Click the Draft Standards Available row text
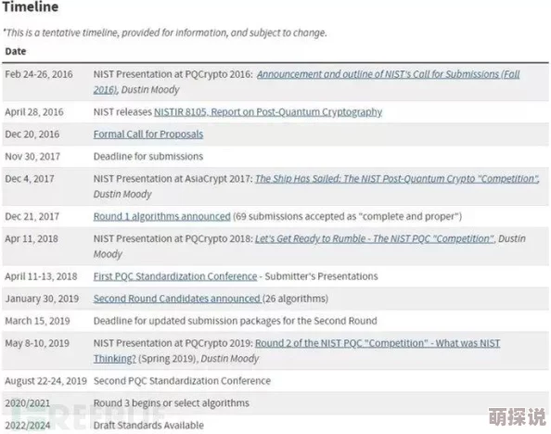The height and width of the screenshot is (434, 551). pos(148,426)
